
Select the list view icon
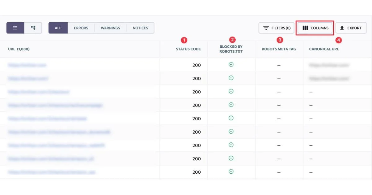click(x=15, y=28)
